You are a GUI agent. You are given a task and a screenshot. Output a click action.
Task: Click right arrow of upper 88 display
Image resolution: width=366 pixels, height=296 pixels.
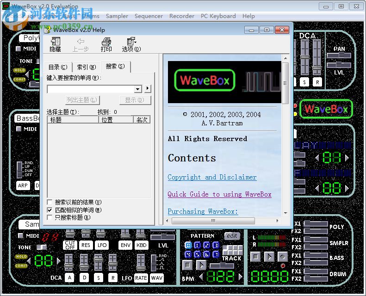click(x=347, y=158)
